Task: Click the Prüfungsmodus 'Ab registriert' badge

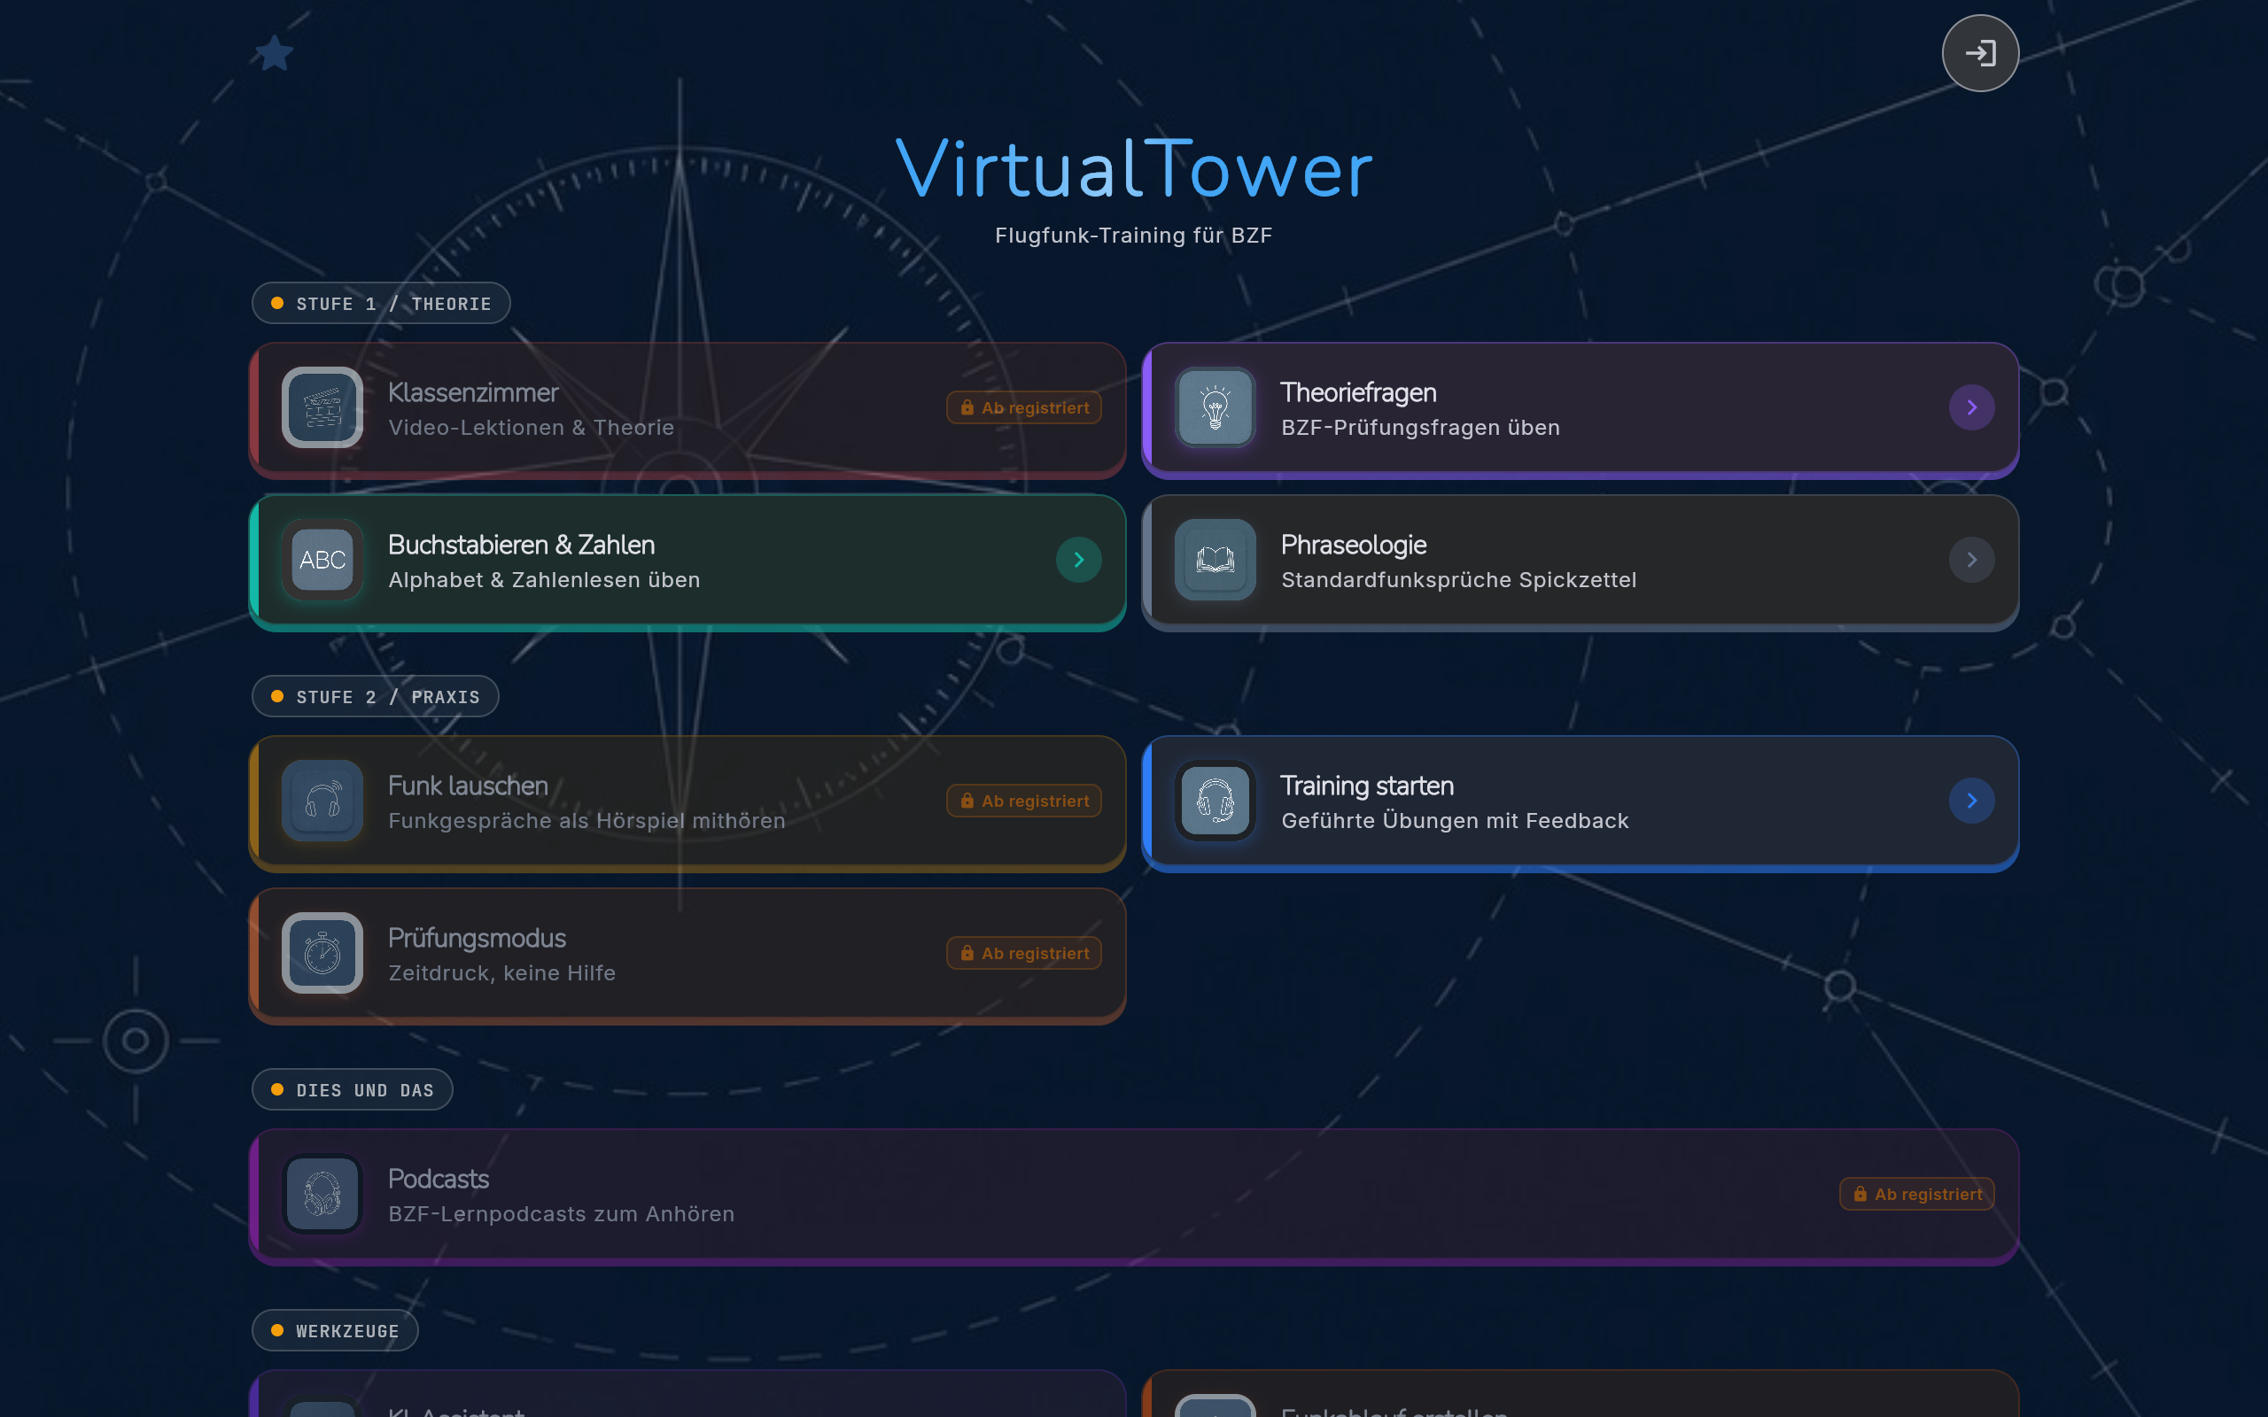Action: click(1023, 953)
